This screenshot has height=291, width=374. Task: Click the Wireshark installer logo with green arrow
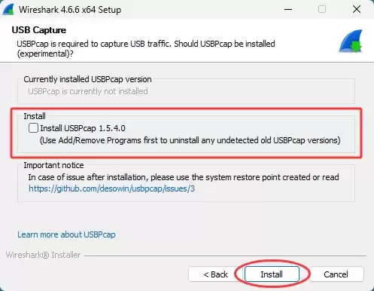pos(351,41)
